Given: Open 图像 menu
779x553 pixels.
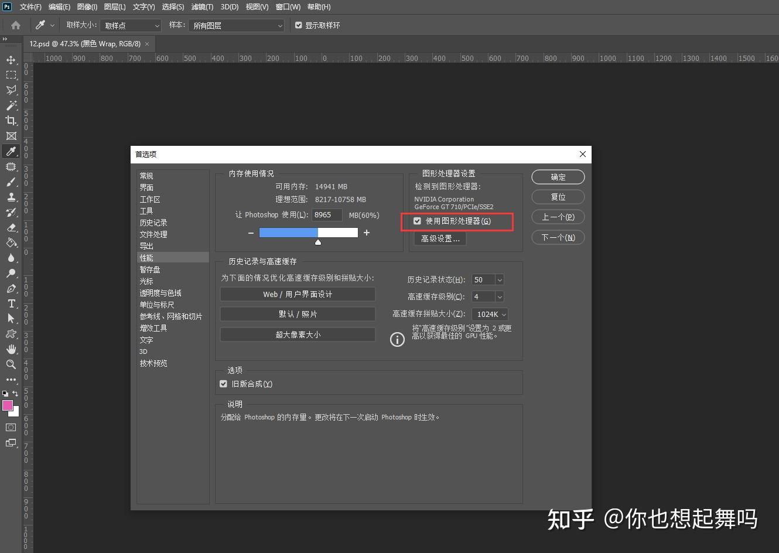Looking at the screenshot, I should [x=87, y=7].
